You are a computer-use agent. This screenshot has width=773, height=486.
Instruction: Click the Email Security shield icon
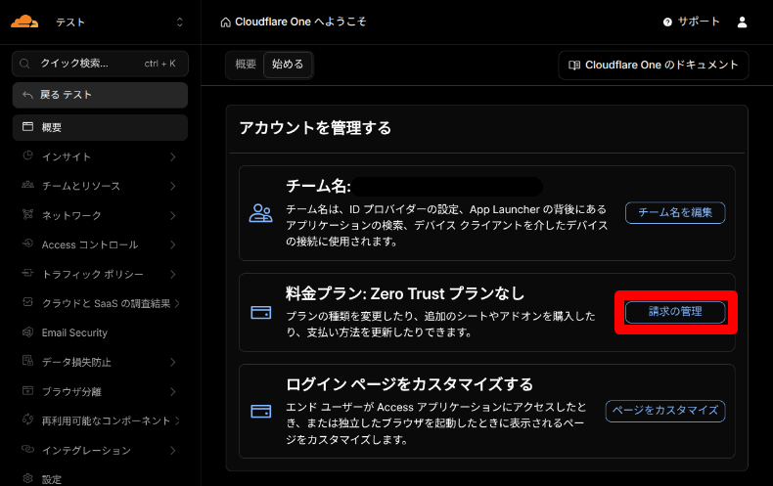coord(27,331)
